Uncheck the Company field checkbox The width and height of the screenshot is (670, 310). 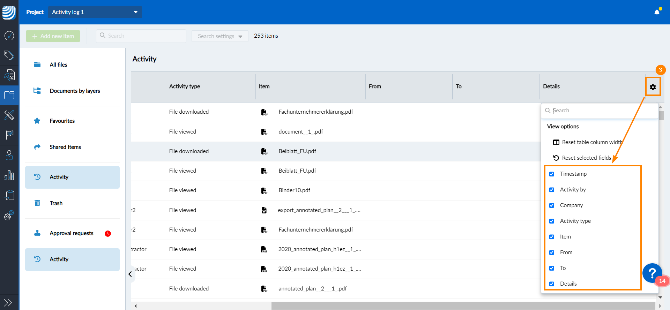tap(552, 205)
